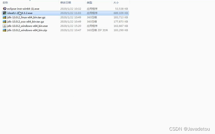215x134 pixels.
Task: Sort by the 大小 column header
Action: [x=116, y=2]
